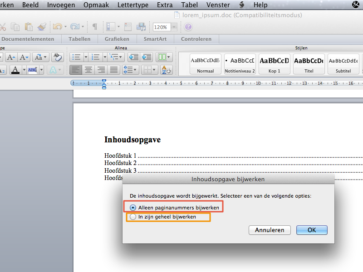The width and height of the screenshot is (363, 272).
Task: Expand numbered list style options
Action: (105, 57)
